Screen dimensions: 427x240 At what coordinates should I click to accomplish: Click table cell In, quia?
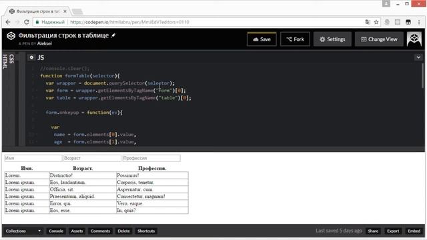tap(152, 211)
